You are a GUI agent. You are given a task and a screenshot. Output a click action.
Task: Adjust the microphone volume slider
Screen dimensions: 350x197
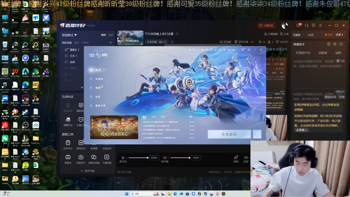(x=138, y=158)
